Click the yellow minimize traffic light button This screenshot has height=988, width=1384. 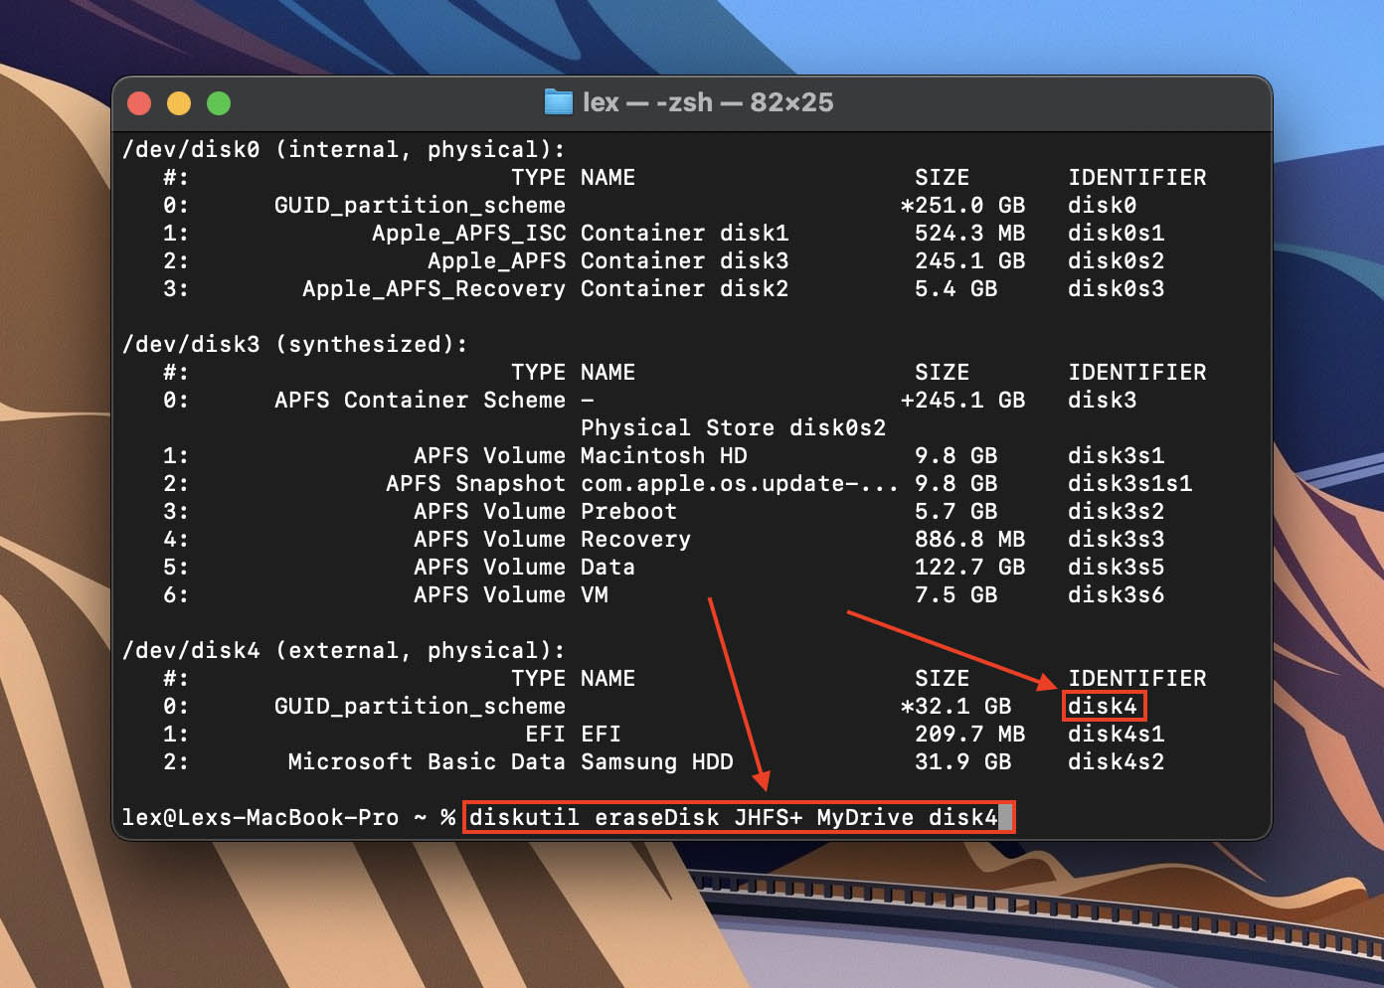tap(178, 102)
